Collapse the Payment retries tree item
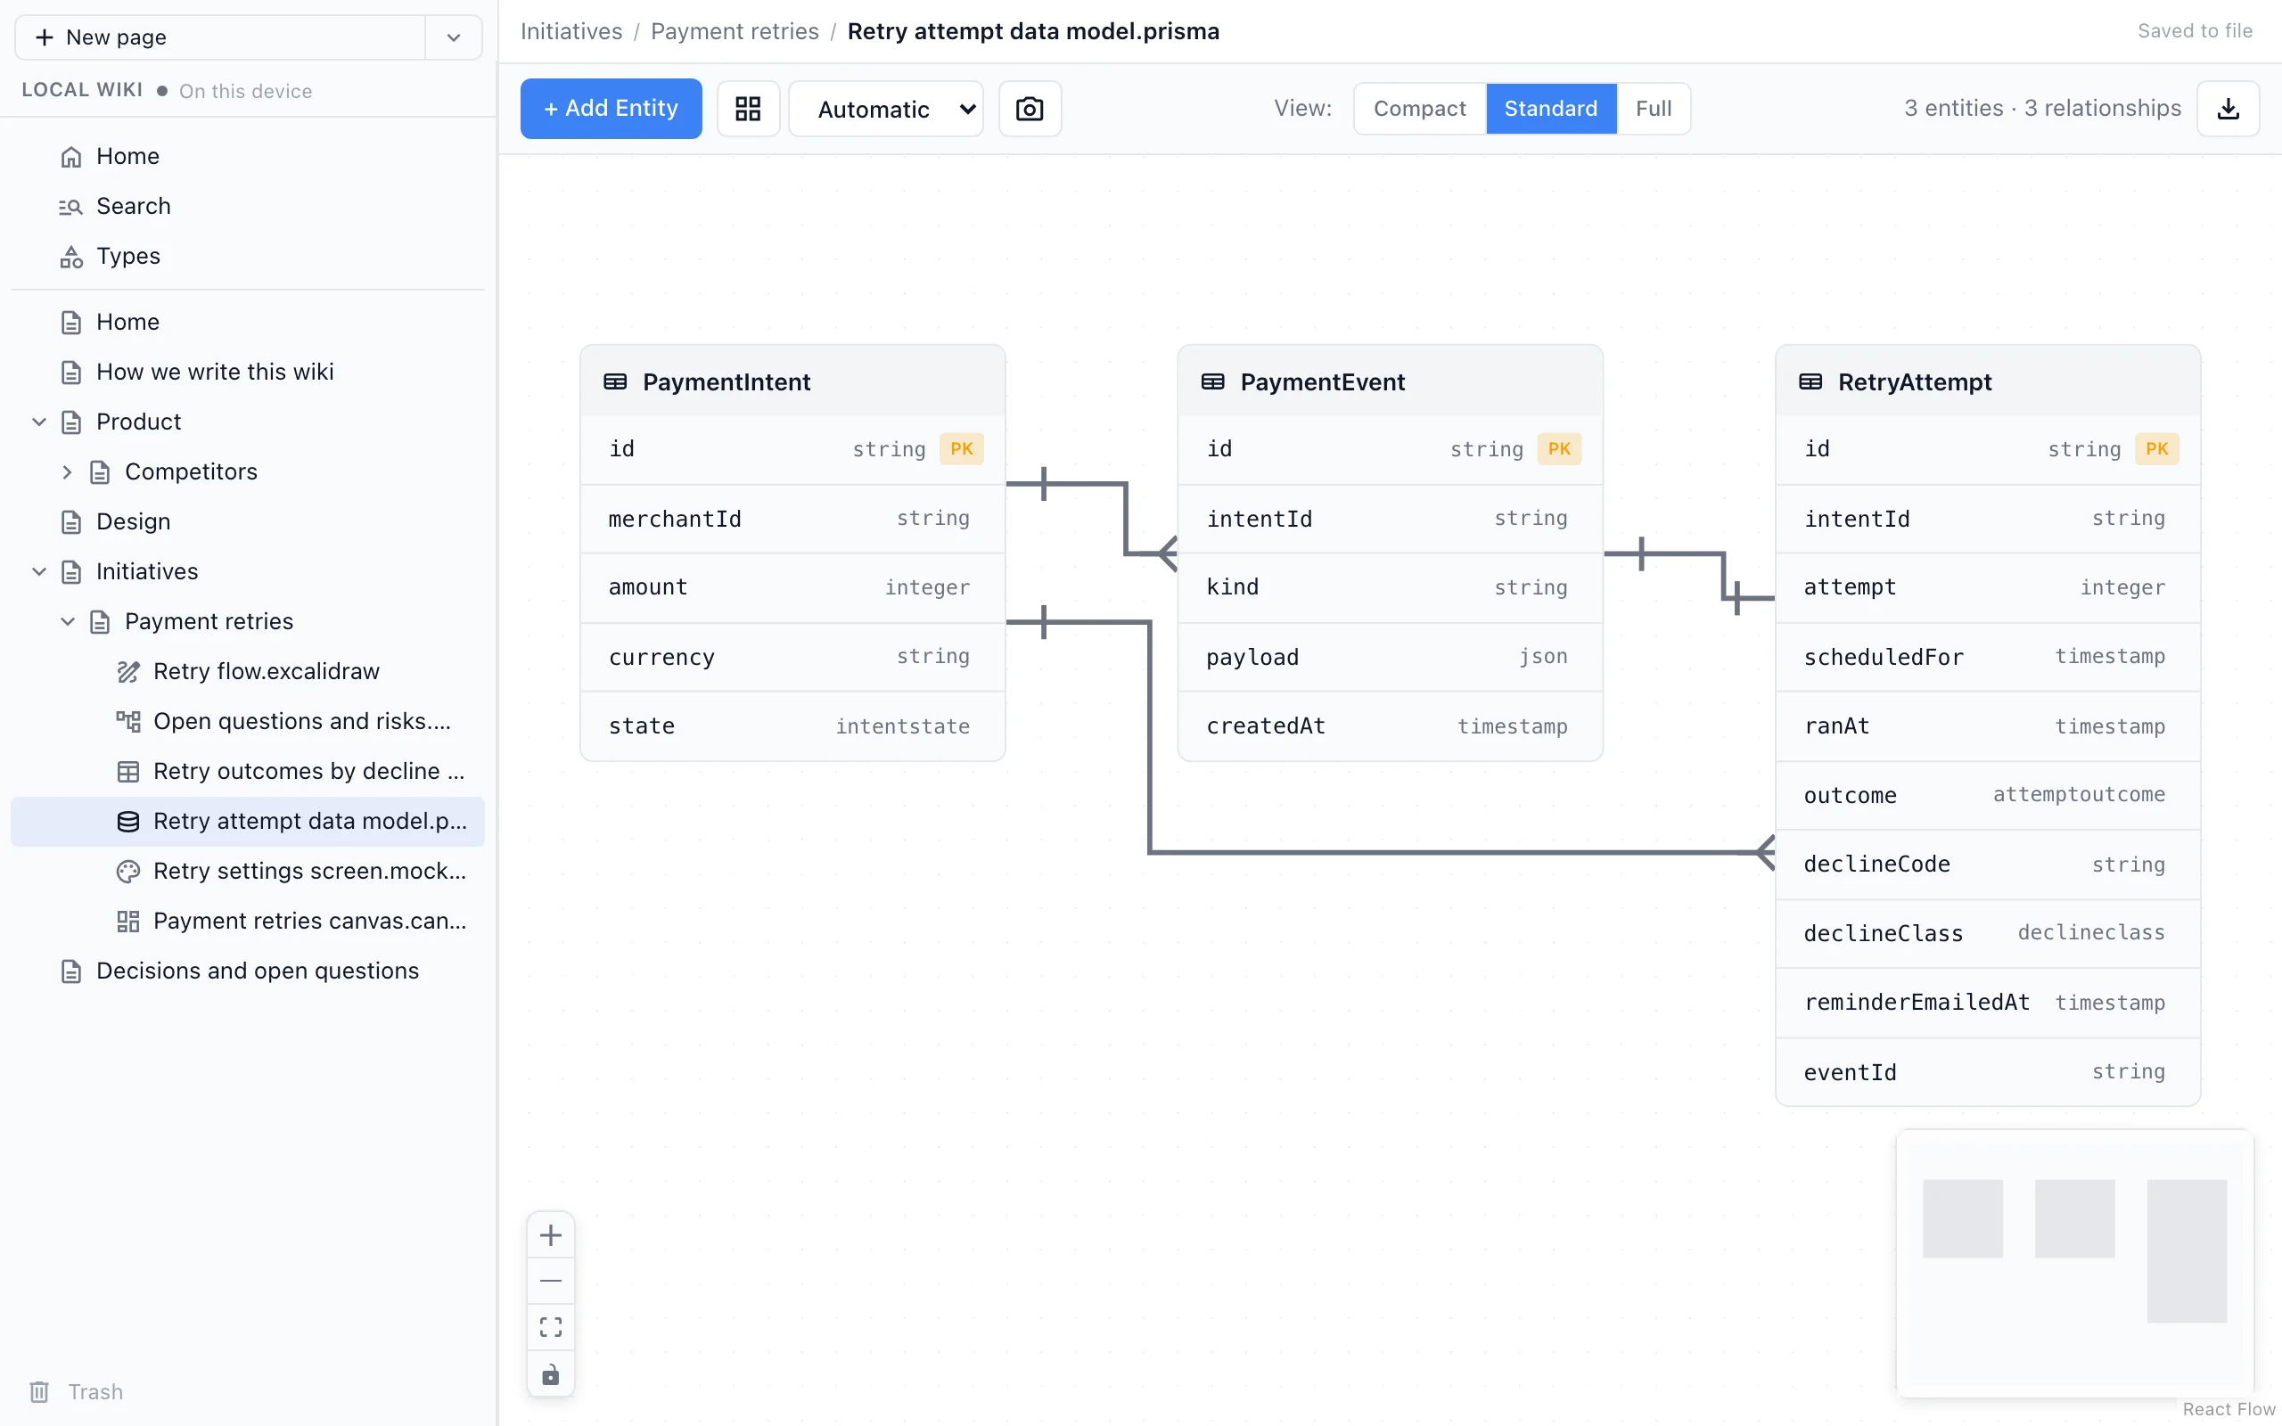The height and width of the screenshot is (1426, 2282). coord(68,621)
